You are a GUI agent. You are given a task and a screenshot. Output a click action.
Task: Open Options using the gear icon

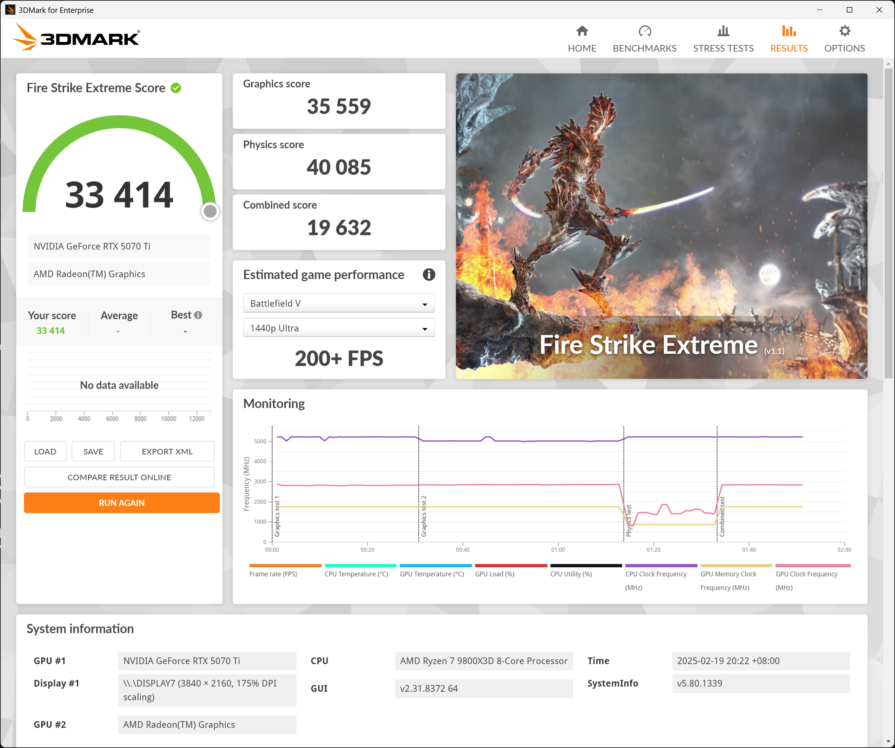845,31
